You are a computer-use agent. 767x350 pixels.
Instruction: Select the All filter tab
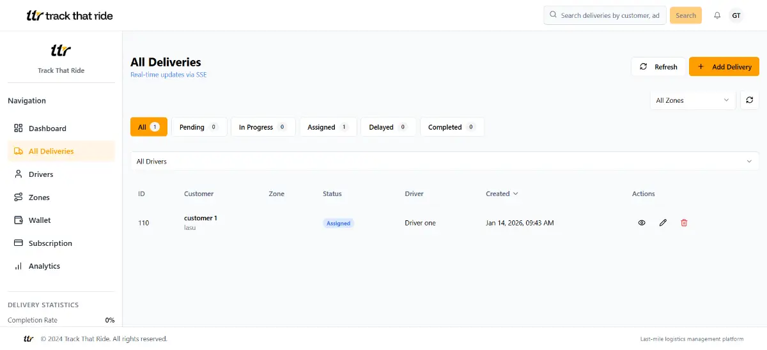149,127
